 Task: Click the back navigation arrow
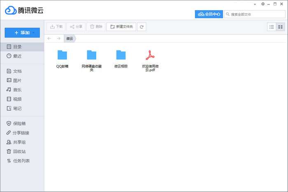pos(49,38)
